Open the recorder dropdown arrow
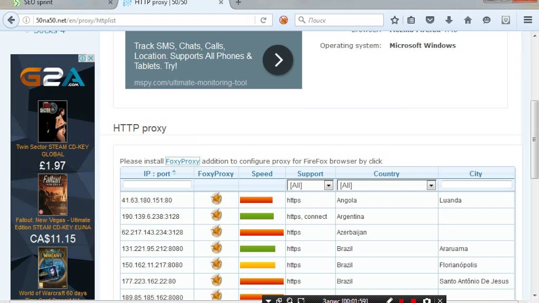Image resolution: width=539 pixels, height=303 pixels. point(268,300)
